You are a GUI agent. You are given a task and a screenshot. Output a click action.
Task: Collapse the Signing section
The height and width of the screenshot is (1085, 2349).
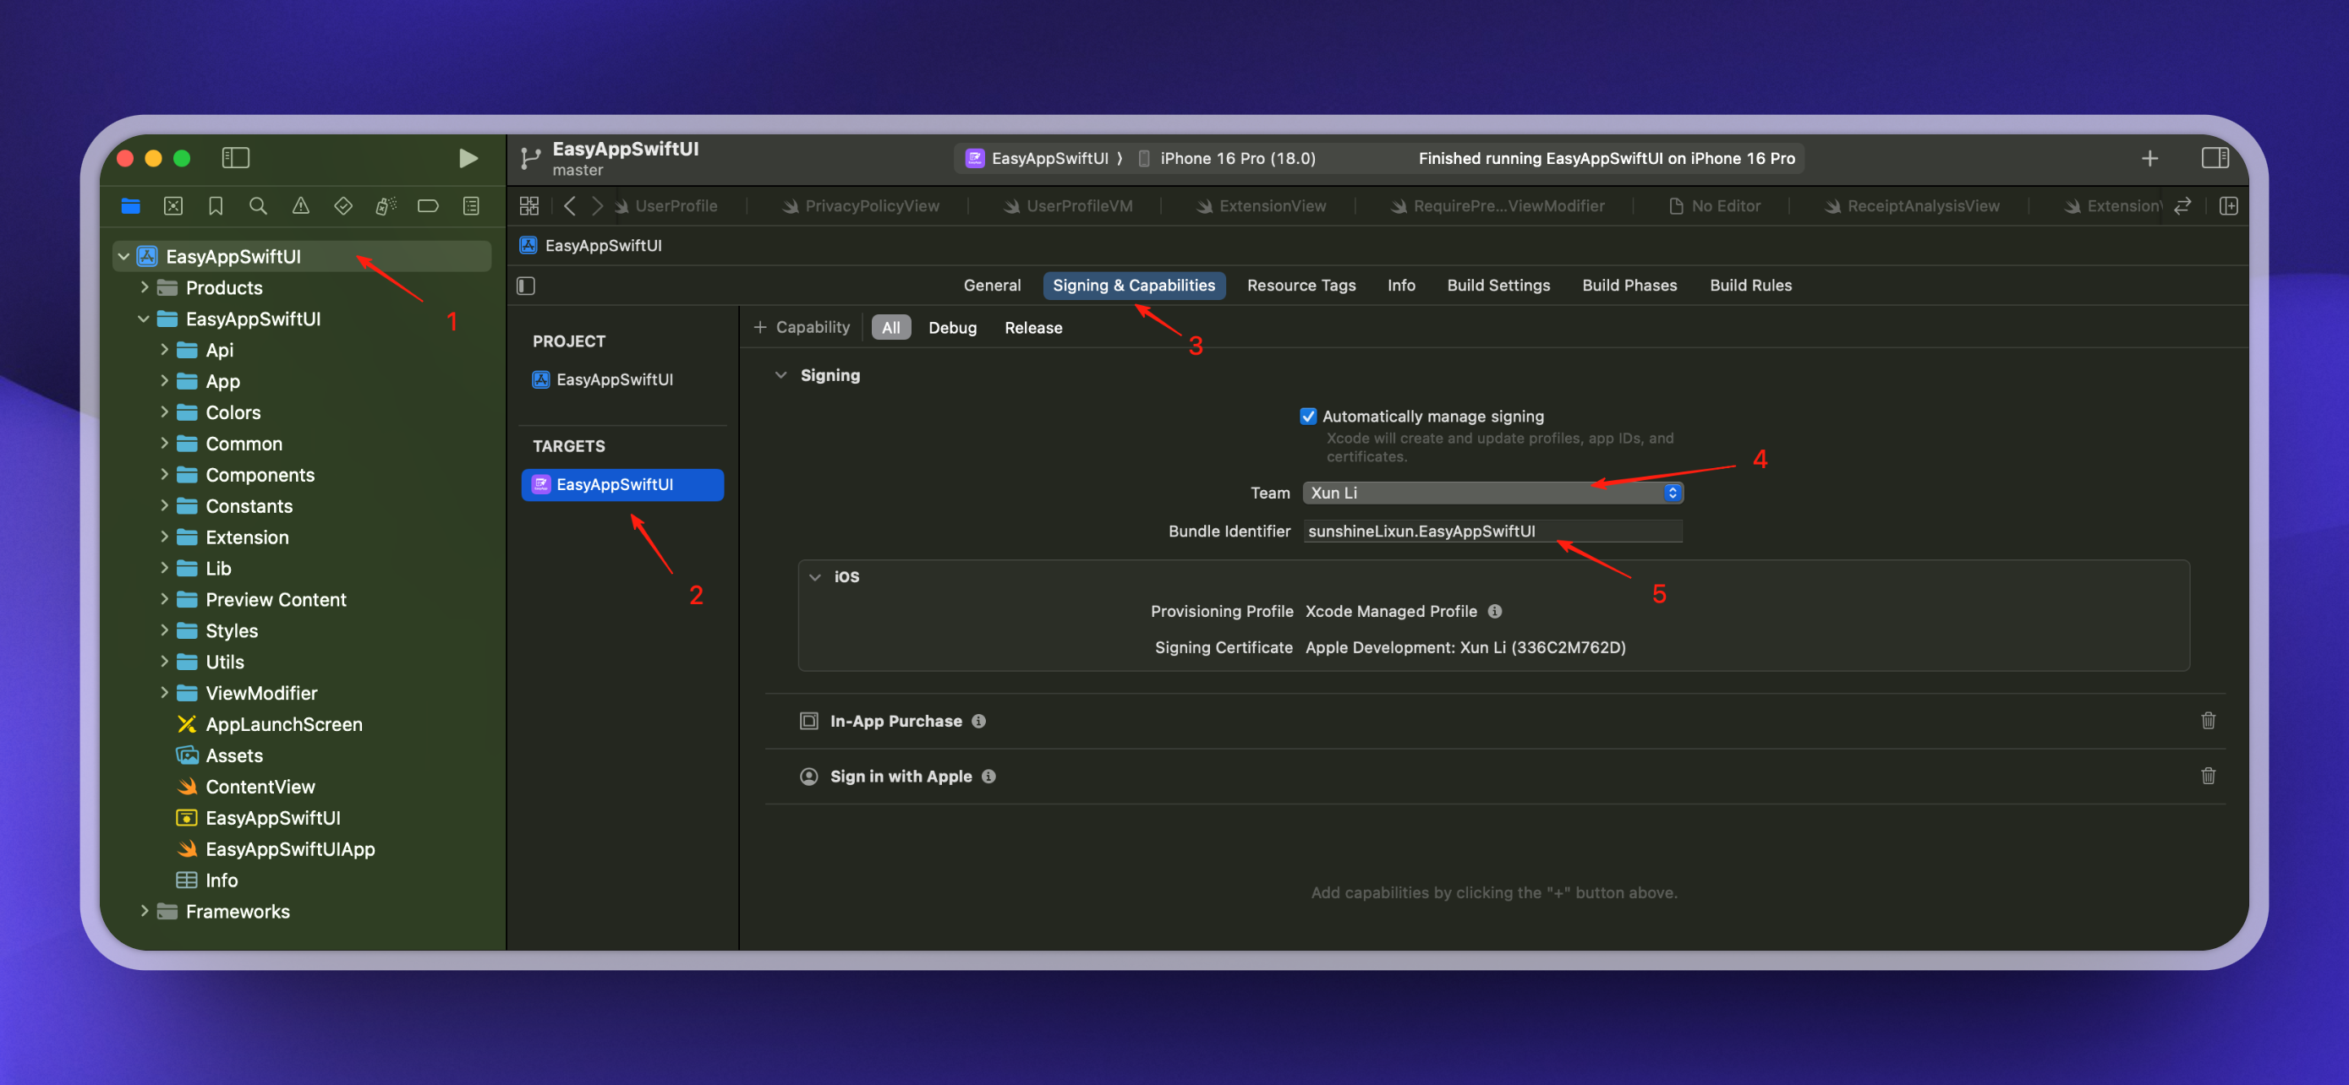780,375
